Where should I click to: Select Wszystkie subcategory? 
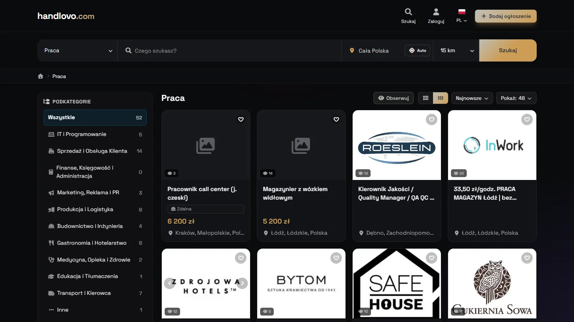tap(95, 117)
